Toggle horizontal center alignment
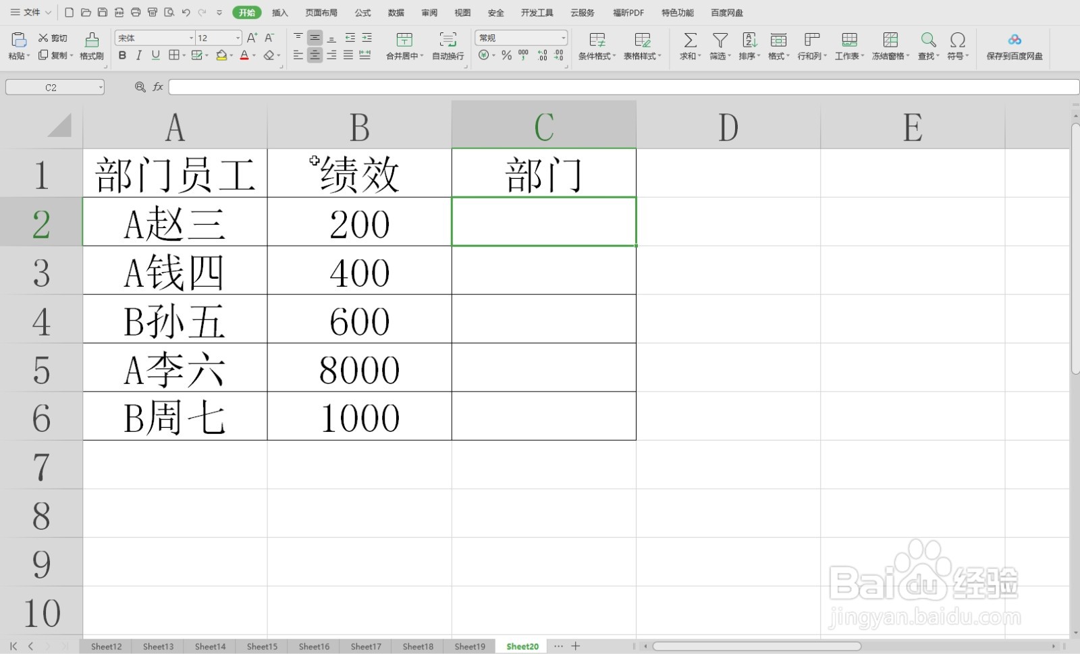 (315, 55)
